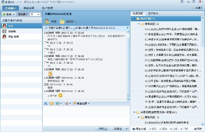The height and width of the screenshot is (132, 205).
Task: Open the block-message dropdown arrow
Action: (x=70, y=104)
